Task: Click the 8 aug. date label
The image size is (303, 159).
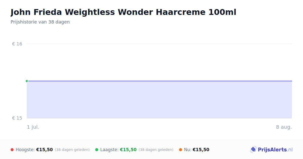Action: tap(284, 127)
